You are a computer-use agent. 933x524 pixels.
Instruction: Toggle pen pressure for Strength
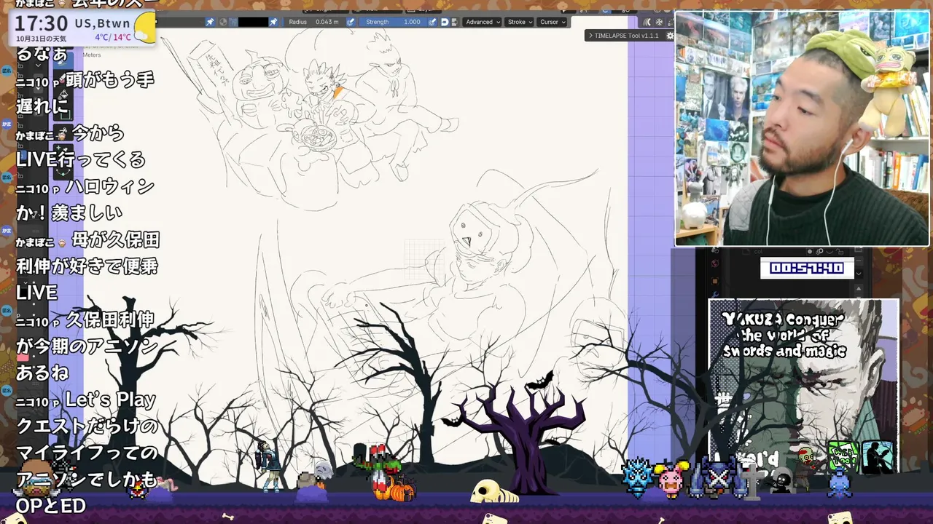(x=433, y=22)
